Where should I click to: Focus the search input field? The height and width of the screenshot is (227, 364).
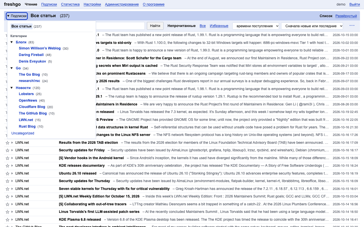tap(120, 26)
